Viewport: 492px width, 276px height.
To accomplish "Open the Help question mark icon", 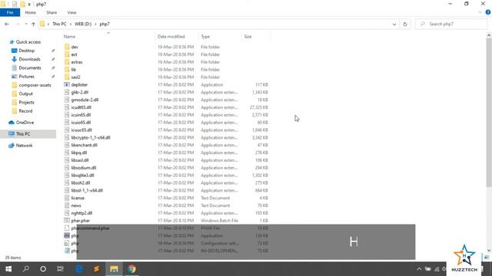I will (x=488, y=12).
